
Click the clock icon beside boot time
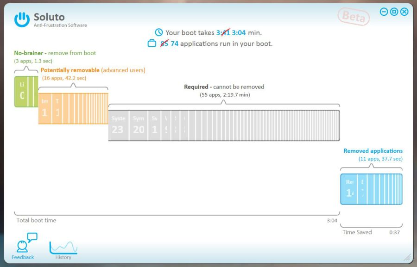coord(159,32)
